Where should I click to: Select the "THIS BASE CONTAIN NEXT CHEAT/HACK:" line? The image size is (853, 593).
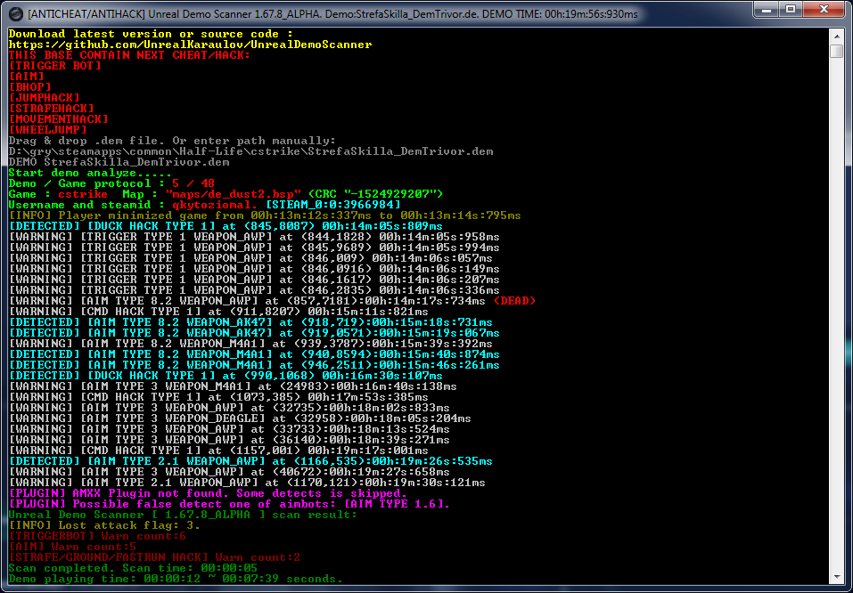[x=129, y=55]
